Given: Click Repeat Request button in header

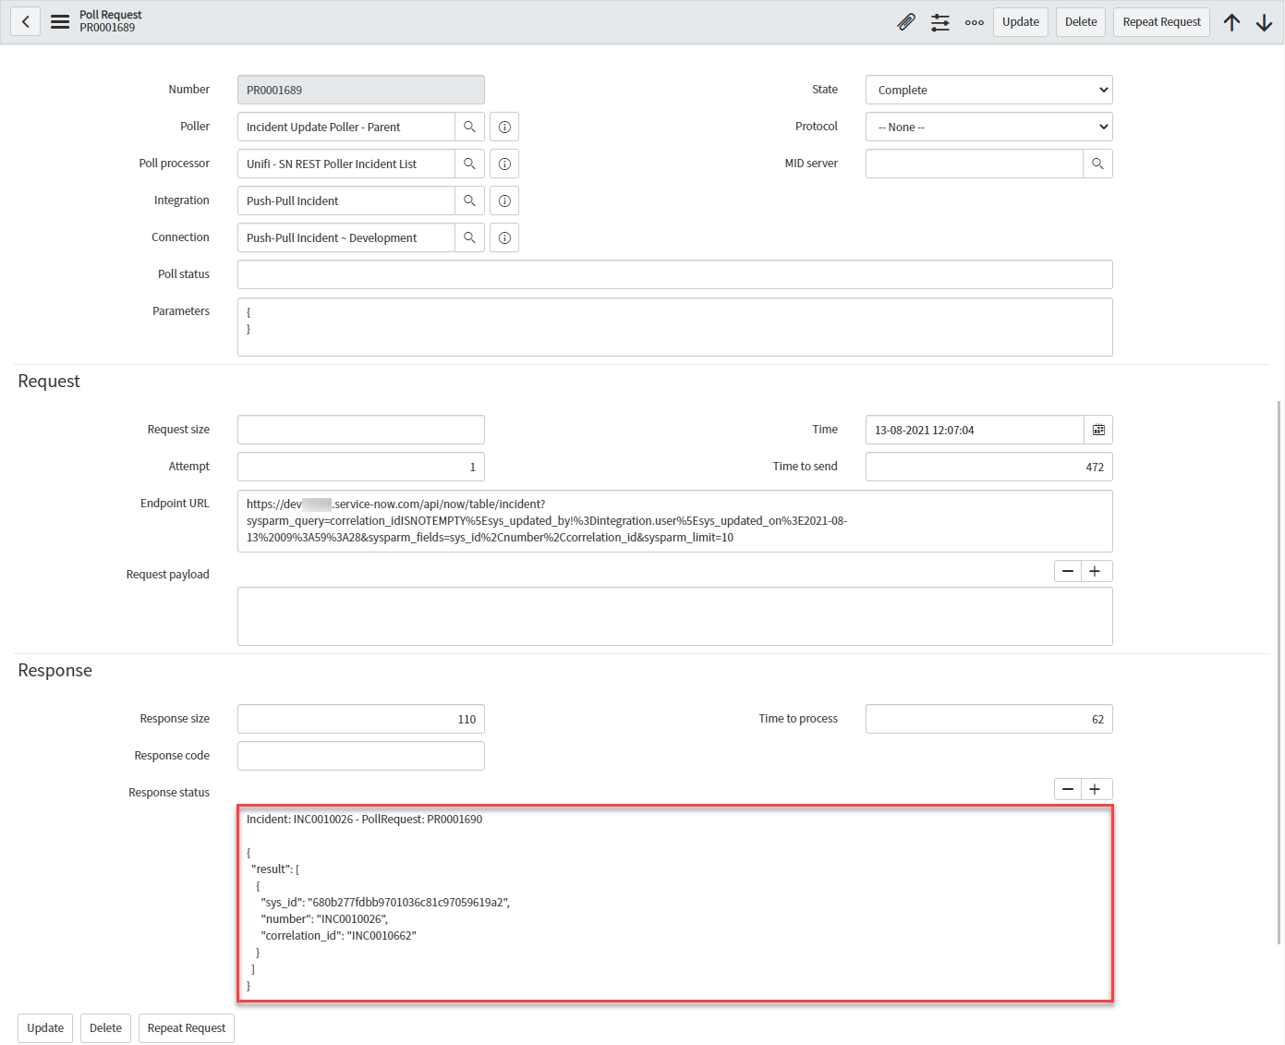Looking at the screenshot, I should click(1161, 22).
